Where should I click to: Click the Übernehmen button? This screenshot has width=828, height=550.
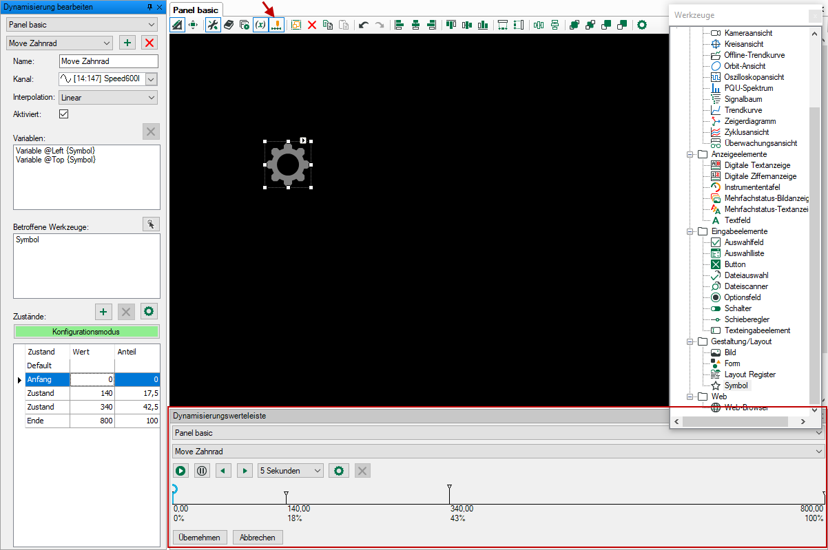pyautogui.click(x=199, y=538)
